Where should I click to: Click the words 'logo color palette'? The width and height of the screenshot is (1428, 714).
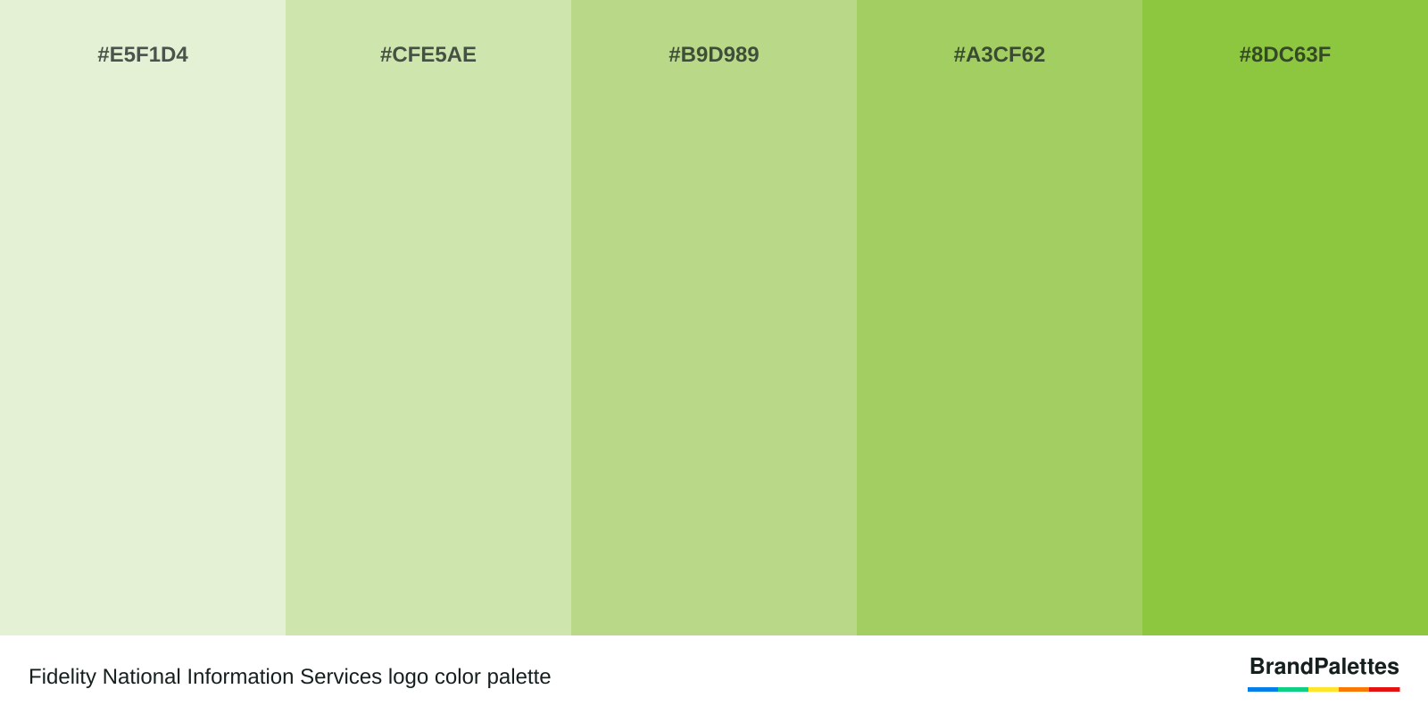coord(469,677)
